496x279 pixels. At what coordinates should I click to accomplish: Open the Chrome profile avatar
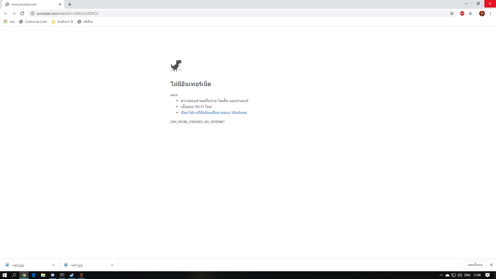coord(482,13)
